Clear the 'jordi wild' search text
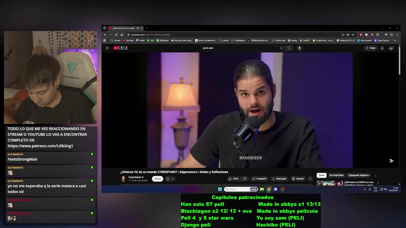The height and width of the screenshot is (228, 406). [x=281, y=48]
